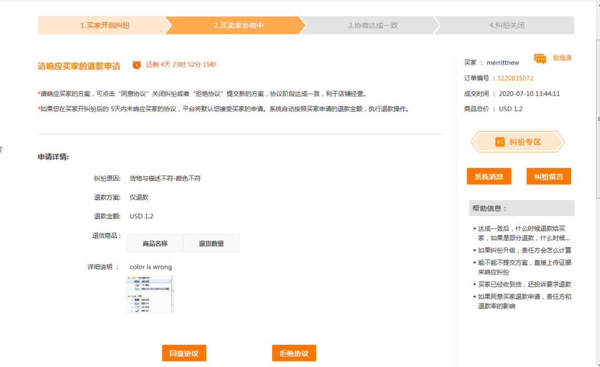The width and height of the screenshot is (600, 367).
Task: Open 纠纷留言 dispute messages
Action: pos(548,176)
